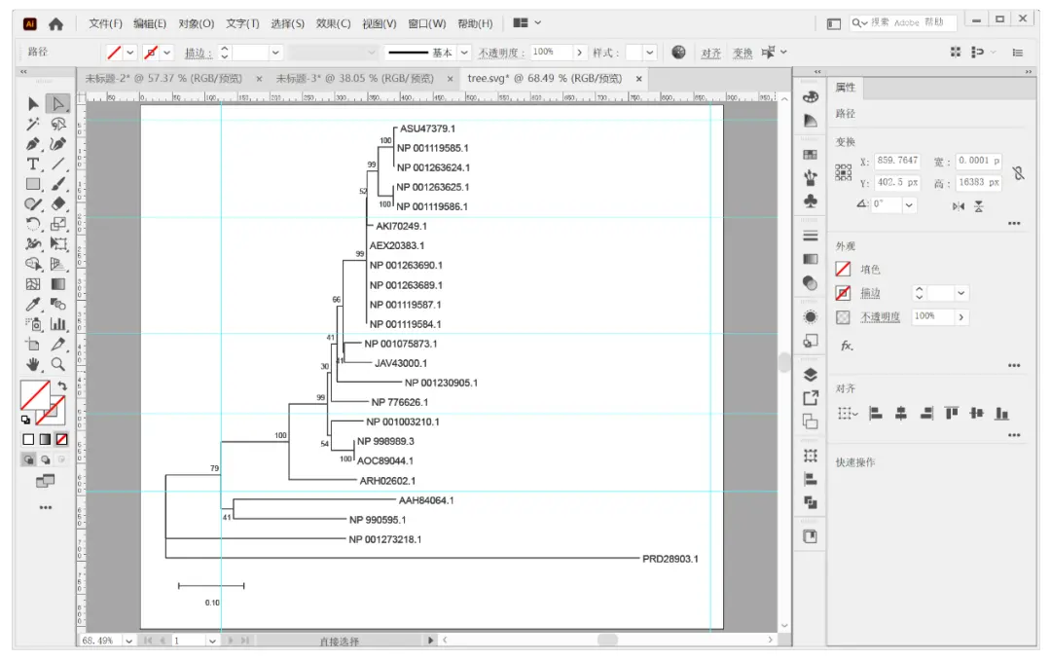Image resolution: width=1051 pixels, height=660 pixels.
Task: Click flip horizontal icon in transform section
Action: pos(959,206)
